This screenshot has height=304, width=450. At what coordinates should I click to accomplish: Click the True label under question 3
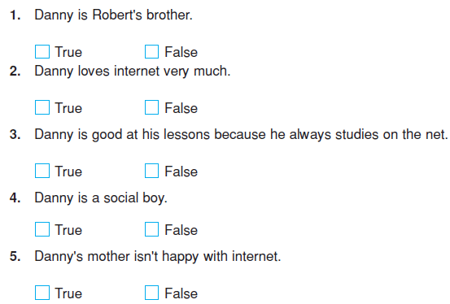[x=68, y=172]
